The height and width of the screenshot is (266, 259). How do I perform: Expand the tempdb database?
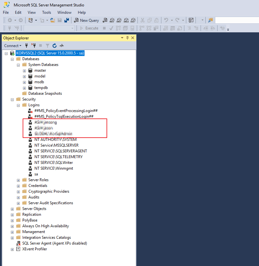(25, 88)
